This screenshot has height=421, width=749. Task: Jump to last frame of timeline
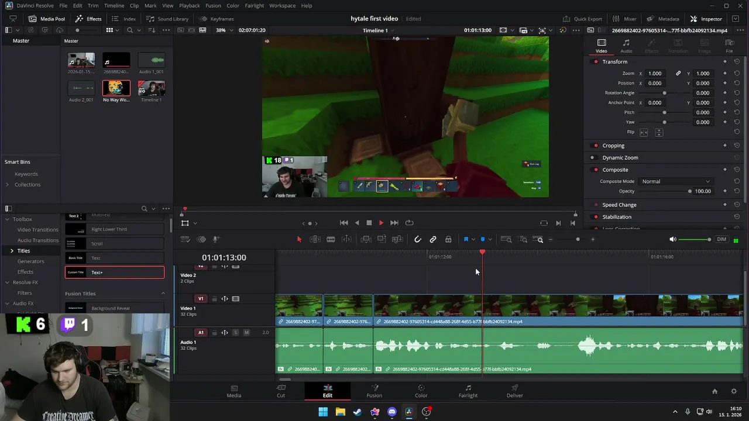point(394,223)
